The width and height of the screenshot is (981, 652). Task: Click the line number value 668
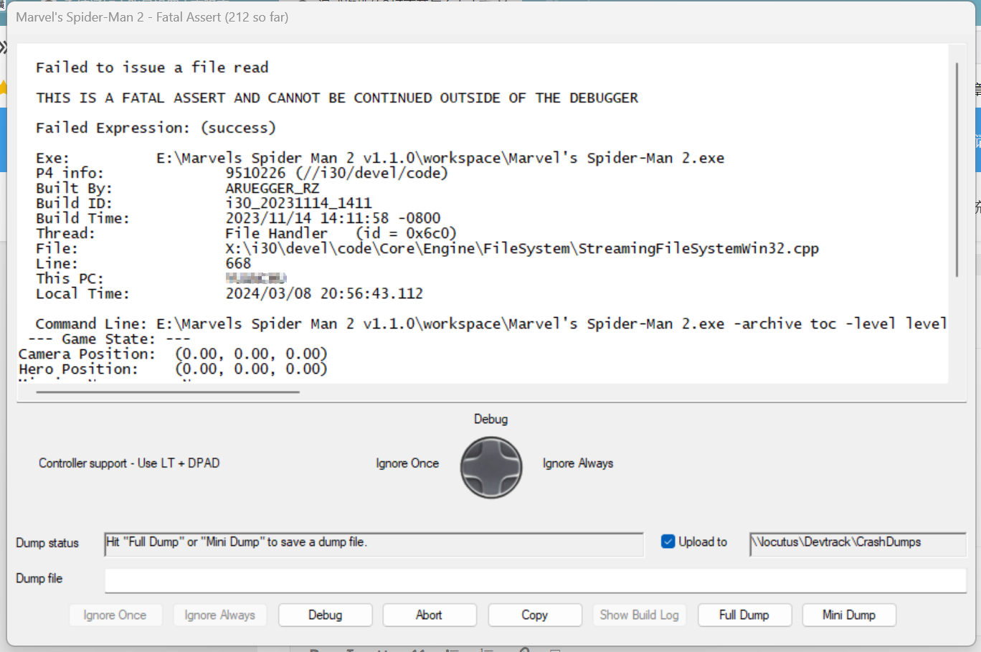pos(238,263)
